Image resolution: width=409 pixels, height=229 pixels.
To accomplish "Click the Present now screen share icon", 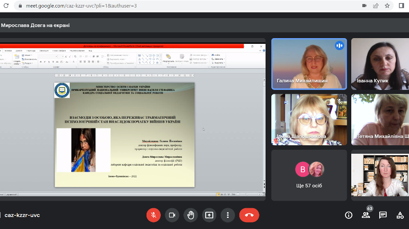I will pos(209,215).
